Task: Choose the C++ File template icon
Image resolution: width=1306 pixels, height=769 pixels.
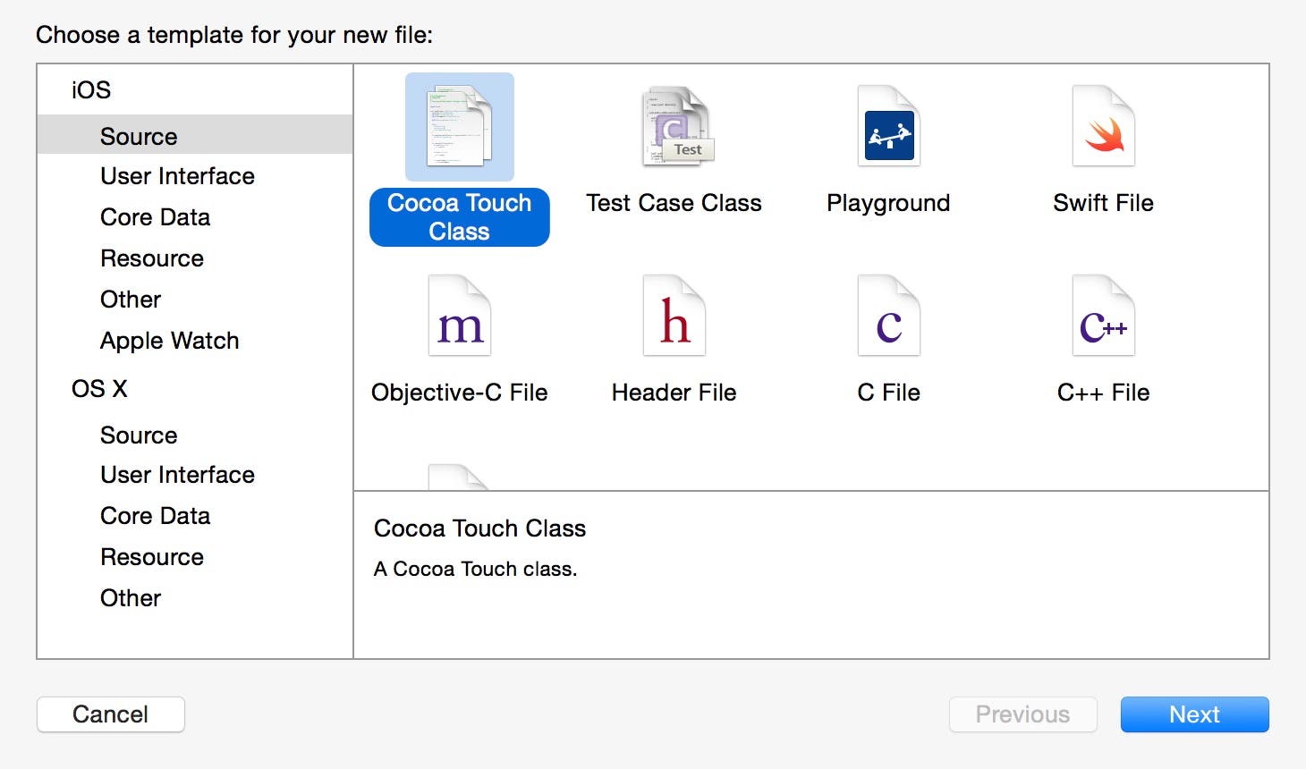Action: pos(1103,317)
